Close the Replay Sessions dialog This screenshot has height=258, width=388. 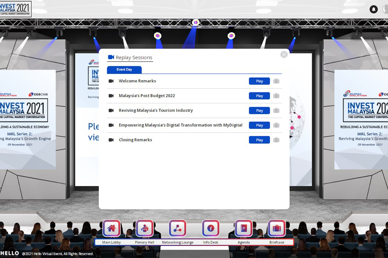[284, 55]
